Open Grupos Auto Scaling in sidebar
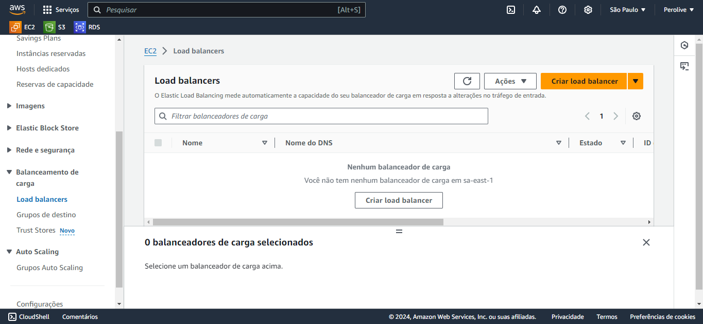The height and width of the screenshot is (324, 703). coord(49,268)
